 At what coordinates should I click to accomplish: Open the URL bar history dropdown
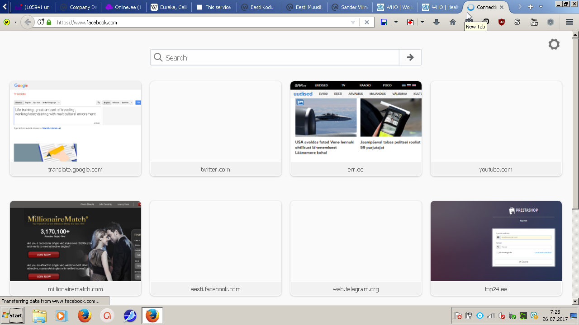[353, 22]
